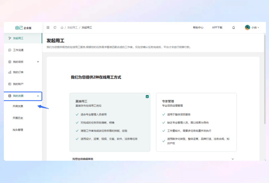Click the 工作沟通 chat icon
Image resolution: width=269 pixels, height=183 pixels.
click(10, 50)
